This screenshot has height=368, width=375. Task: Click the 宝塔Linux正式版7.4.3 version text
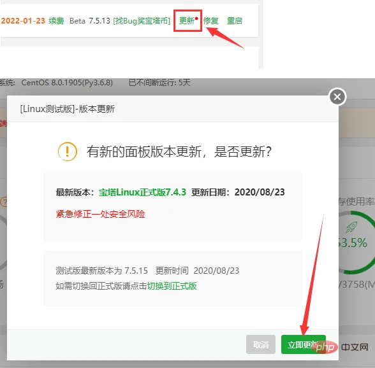click(x=142, y=192)
